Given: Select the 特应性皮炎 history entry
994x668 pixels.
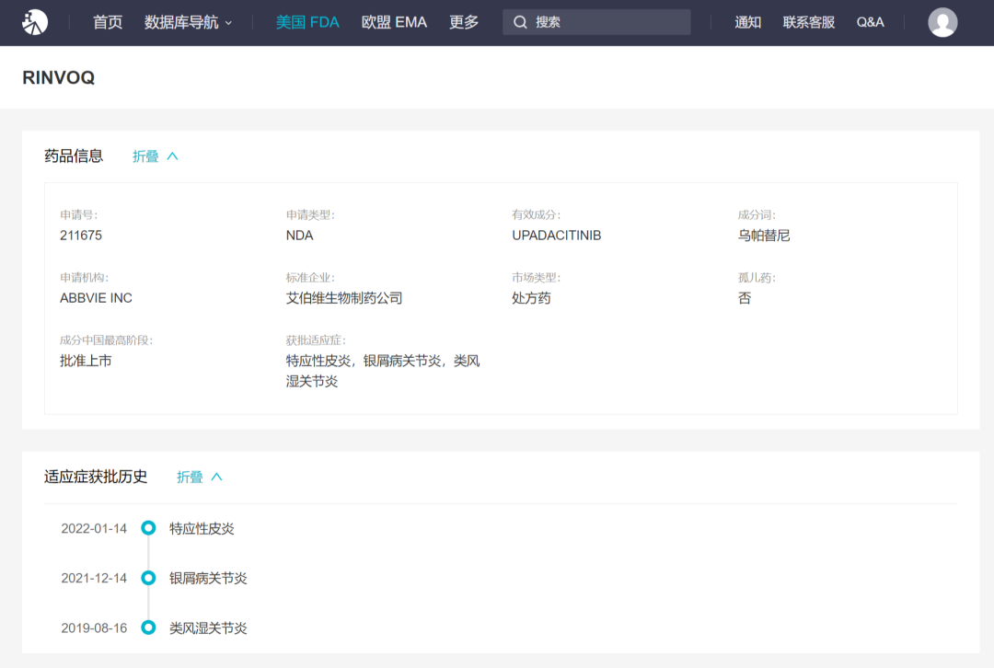Looking at the screenshot, I should click(202, 528).
